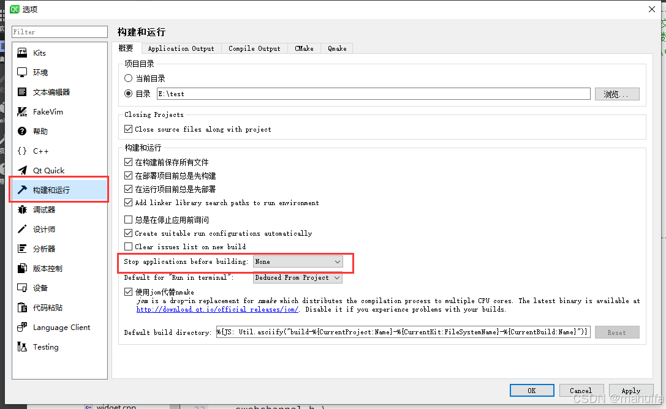Open the jom download link
Viewport: 666px width, 409px height.
coord(218,309)
